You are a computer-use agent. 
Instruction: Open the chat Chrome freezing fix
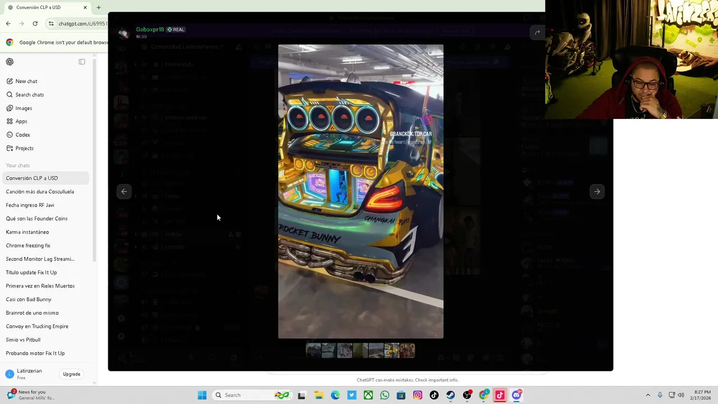(28, 245)
